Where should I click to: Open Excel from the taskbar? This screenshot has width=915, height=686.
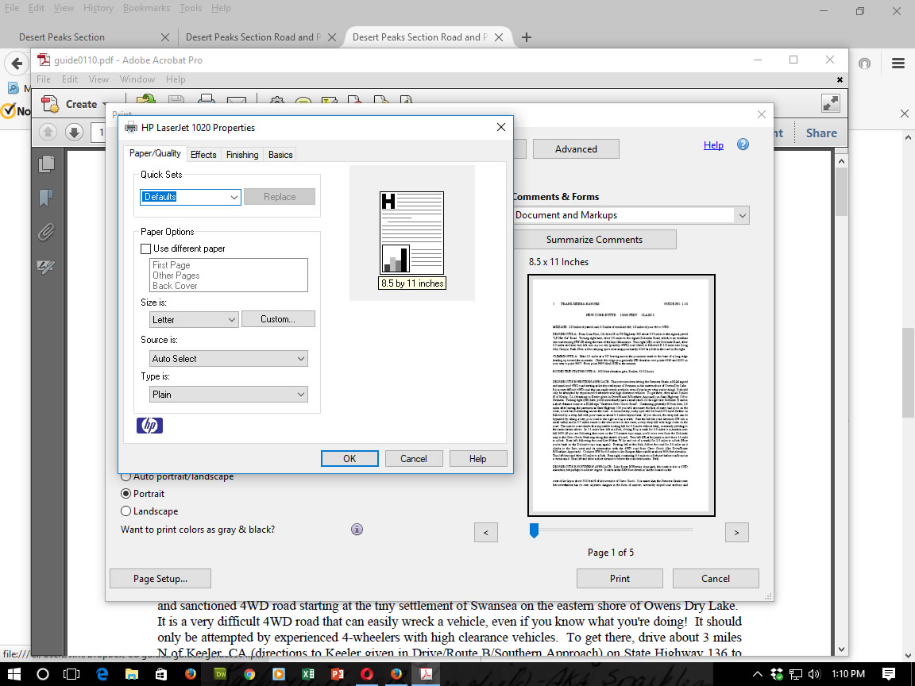tap(307, 674)
